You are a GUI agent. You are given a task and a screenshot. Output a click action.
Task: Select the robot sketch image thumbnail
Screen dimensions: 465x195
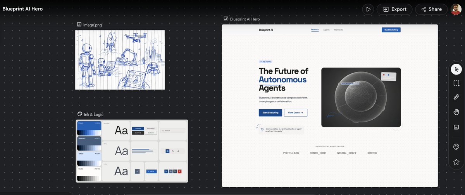tap(120, 60)
